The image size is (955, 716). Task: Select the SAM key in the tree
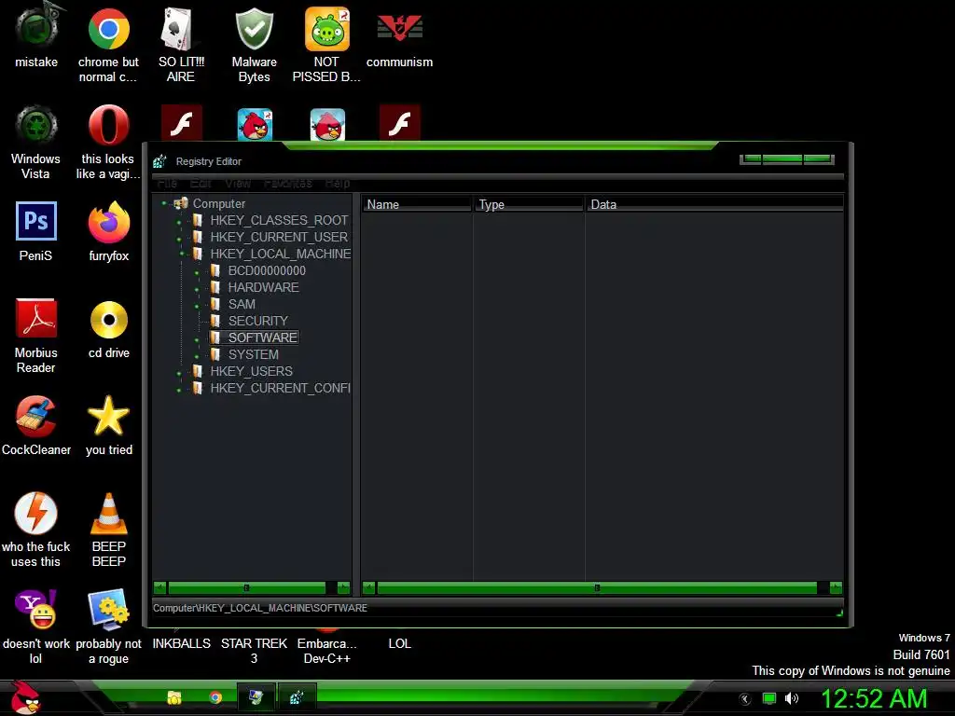coord(242,304)
